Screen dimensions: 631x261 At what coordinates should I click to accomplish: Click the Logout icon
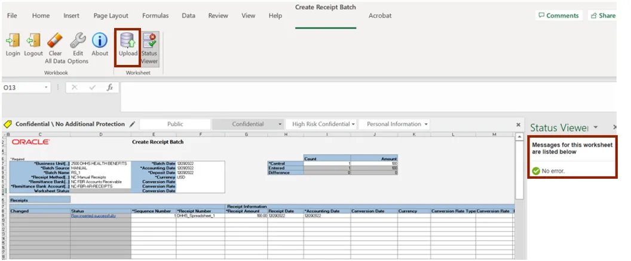[33, 41]
